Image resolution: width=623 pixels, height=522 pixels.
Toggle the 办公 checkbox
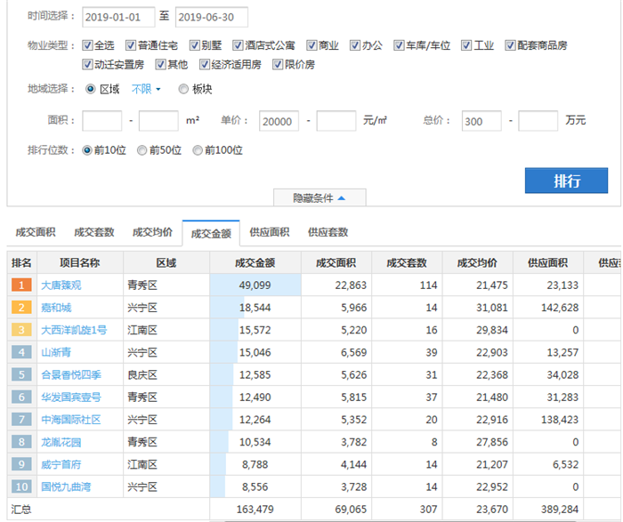point(355,45)
